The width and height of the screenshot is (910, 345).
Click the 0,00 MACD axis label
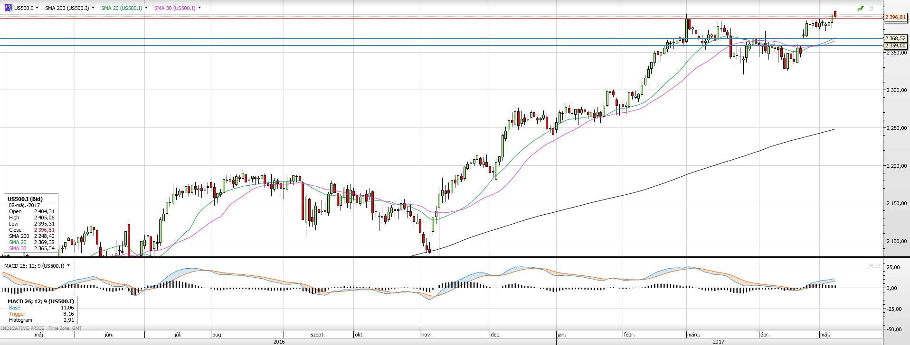pos(892,288)
